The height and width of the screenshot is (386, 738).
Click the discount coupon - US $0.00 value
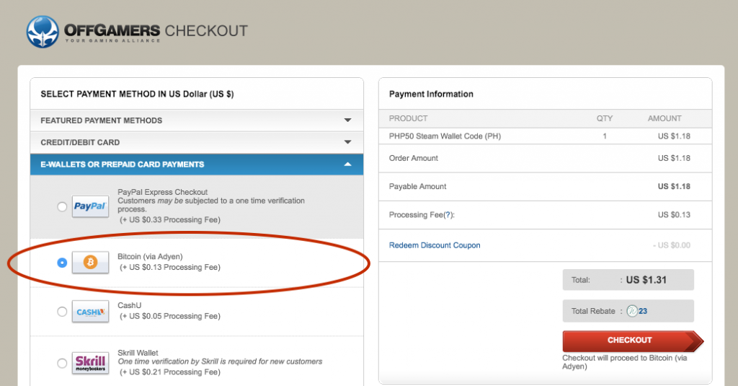coord(672,245)
